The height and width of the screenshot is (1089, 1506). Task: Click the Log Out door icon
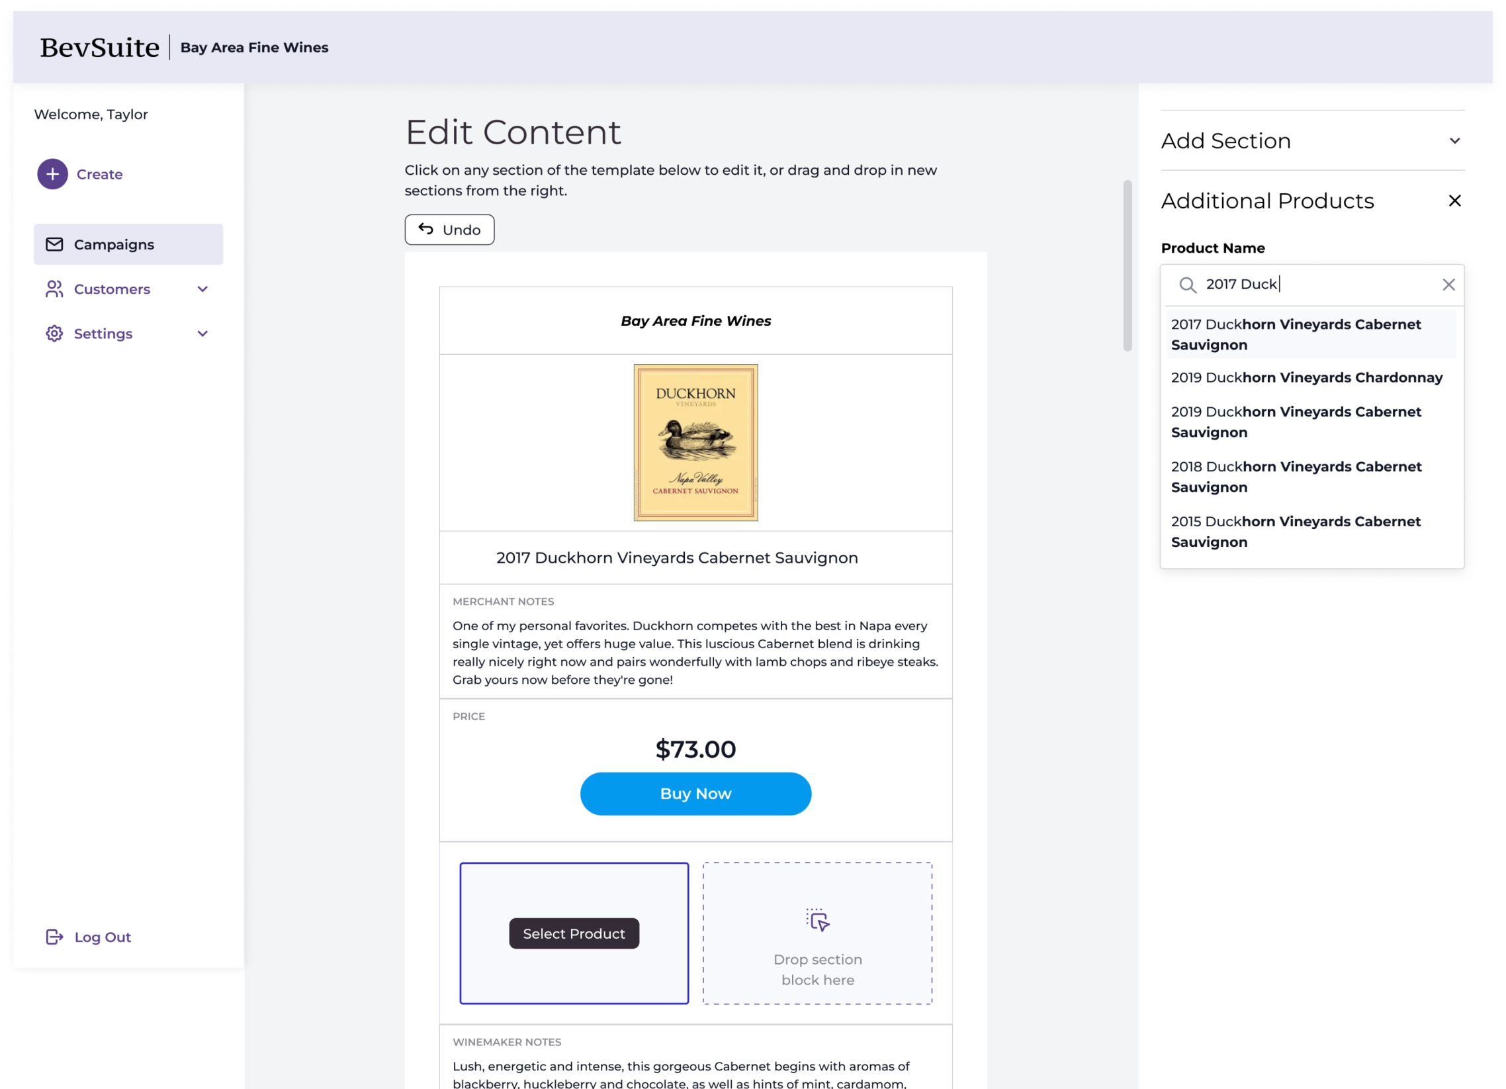pyautogui.click(x=54, y=936)
